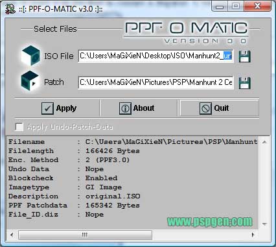Click the checkmark icon on Apply button
The image size is (276, 247).
(47, 108)
